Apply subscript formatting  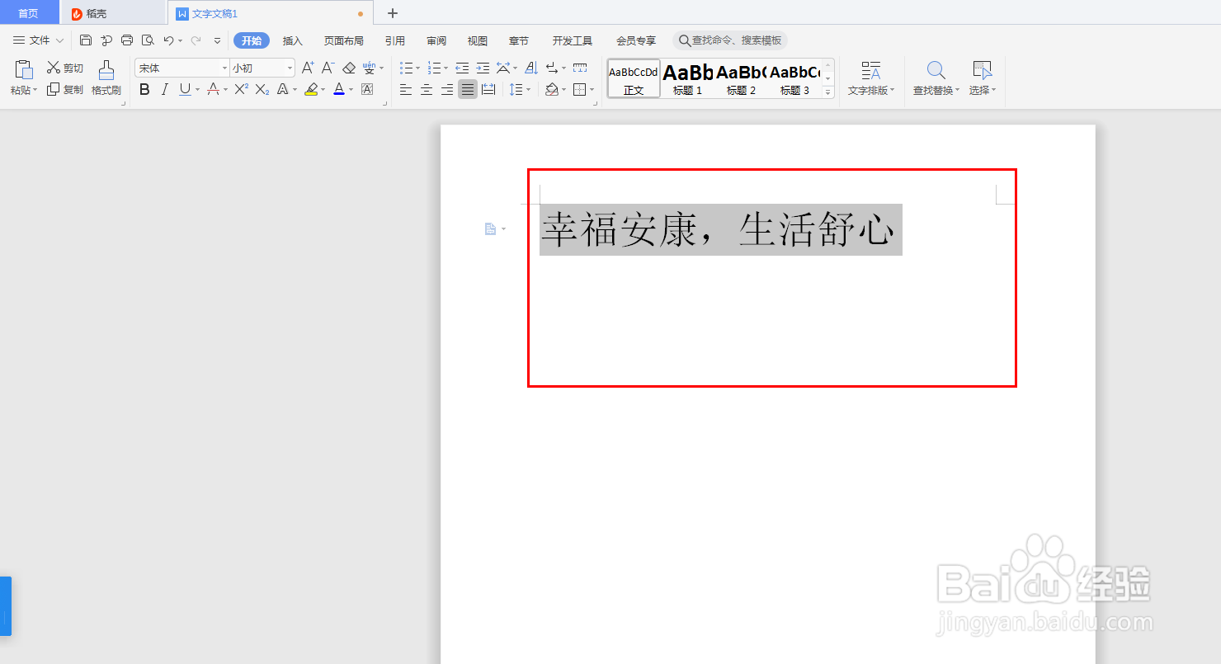[261, 90]
